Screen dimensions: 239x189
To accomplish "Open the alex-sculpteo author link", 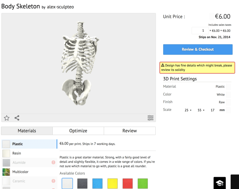I will (x=60, y=7).
